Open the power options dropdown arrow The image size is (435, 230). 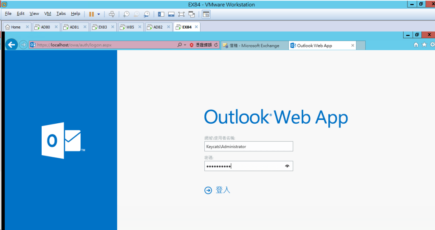tap(99, 14)
